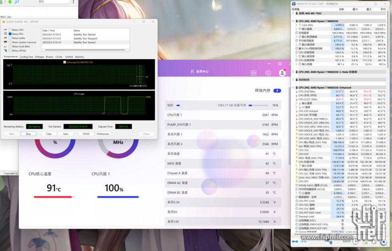Click the 当前 column header in HWiNFO
Viewport: 392px width, 251px height.
click(x=338, y=9)
